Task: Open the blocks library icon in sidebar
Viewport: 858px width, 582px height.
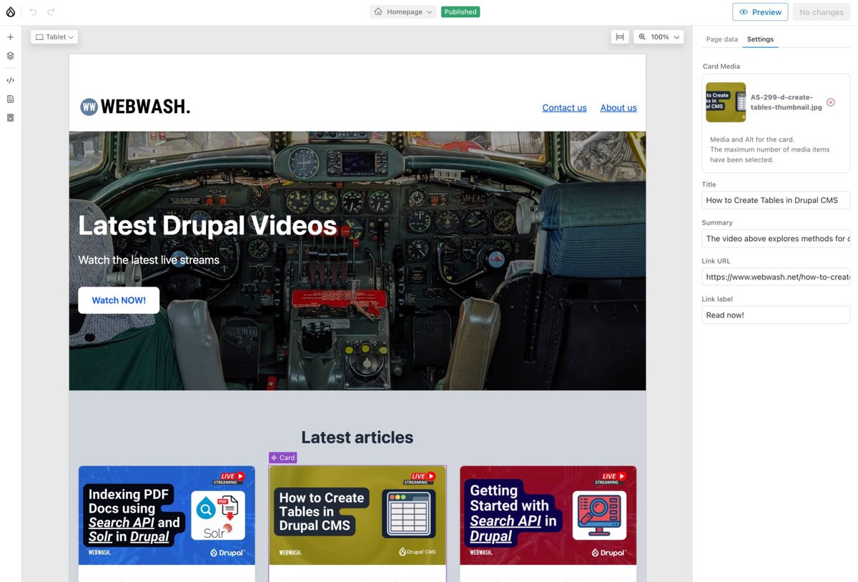Action: pyautogui.click(x=10, y=117)
